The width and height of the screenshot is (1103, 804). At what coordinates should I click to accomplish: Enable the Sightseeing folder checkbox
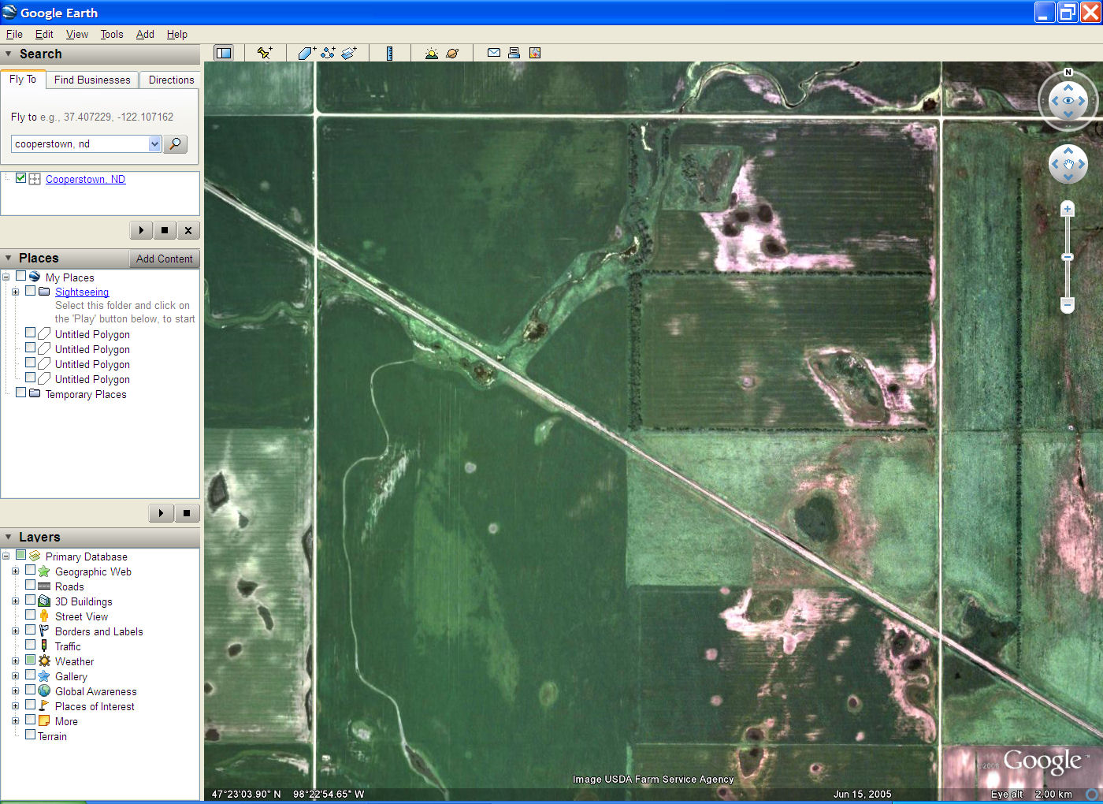pyautogui.click(x=30, y=291)
